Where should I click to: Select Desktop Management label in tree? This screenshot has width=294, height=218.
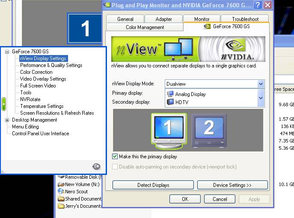tap(35, 120)
